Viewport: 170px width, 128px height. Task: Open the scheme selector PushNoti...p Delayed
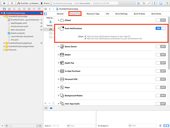coord(28,3)
